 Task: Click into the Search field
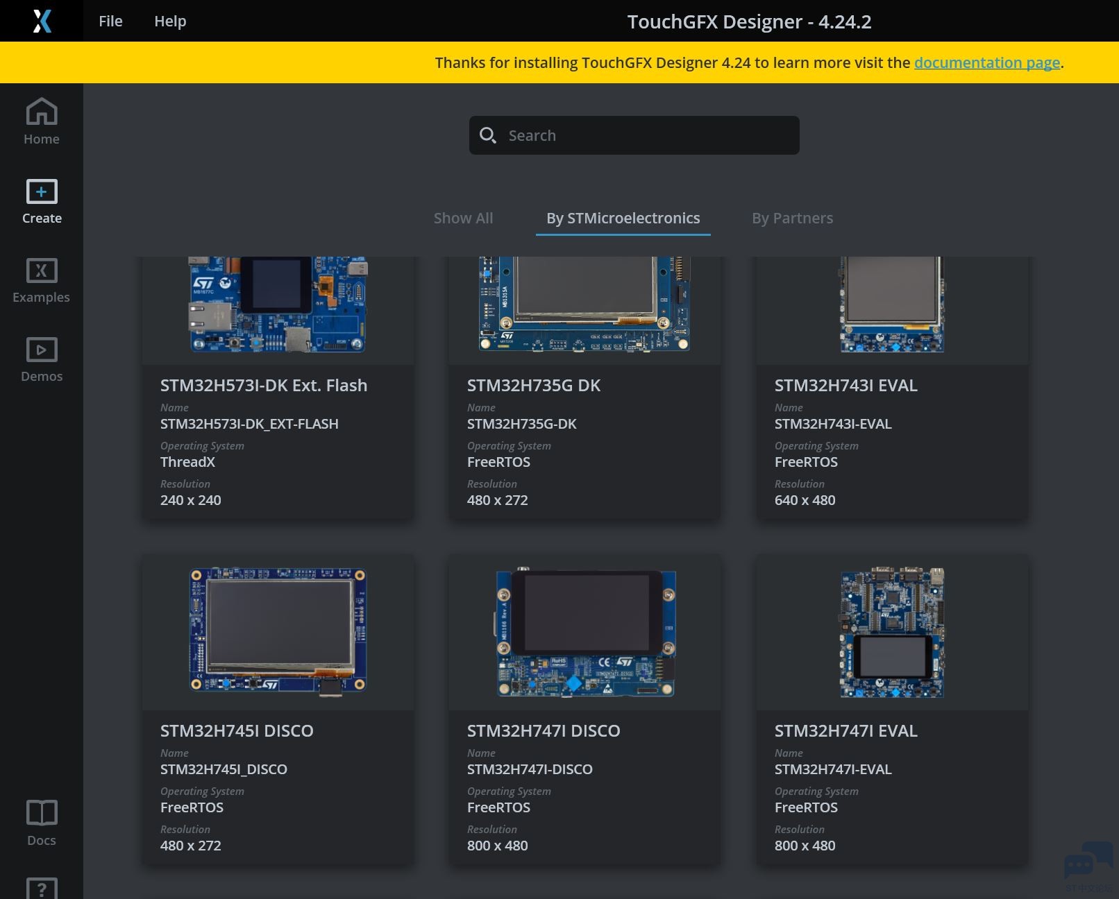click(634, 135)
